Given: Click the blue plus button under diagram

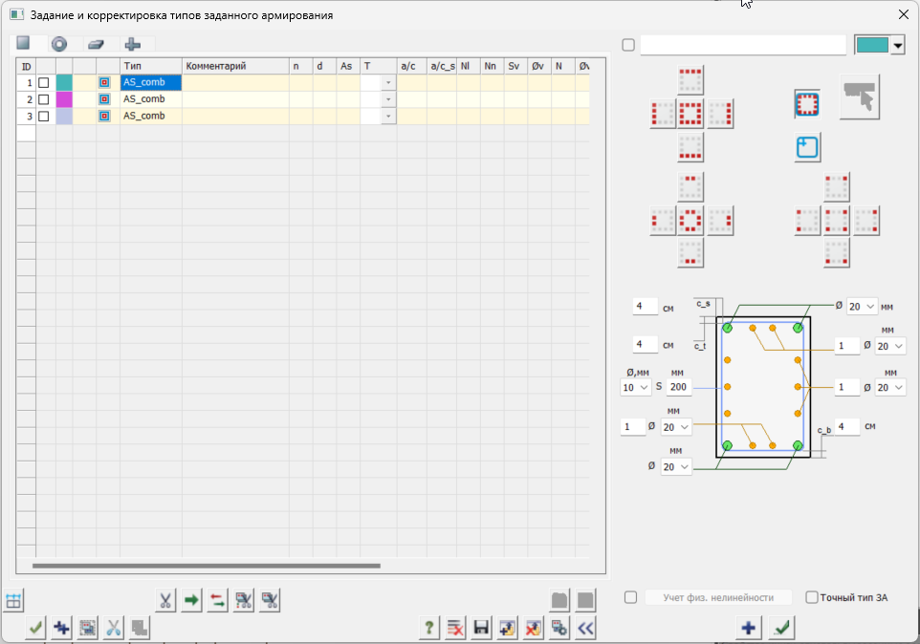Looking at the screenshot, I should (x=749, y=628).
